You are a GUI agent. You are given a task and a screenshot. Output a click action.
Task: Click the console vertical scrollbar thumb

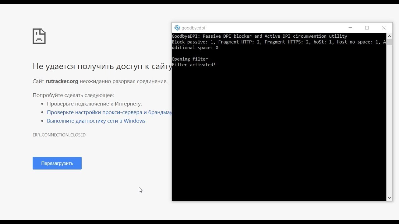pos(389,42)
